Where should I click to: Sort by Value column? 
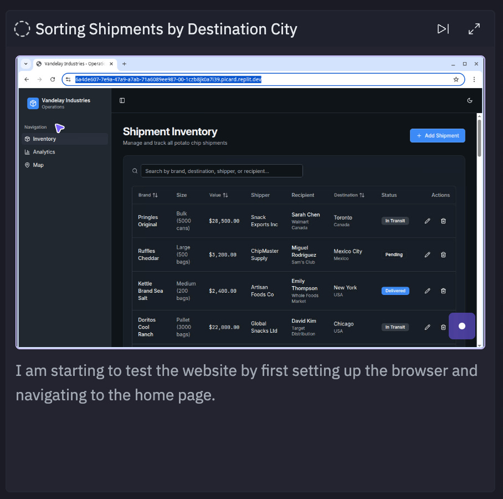click(x=218, y=195)
